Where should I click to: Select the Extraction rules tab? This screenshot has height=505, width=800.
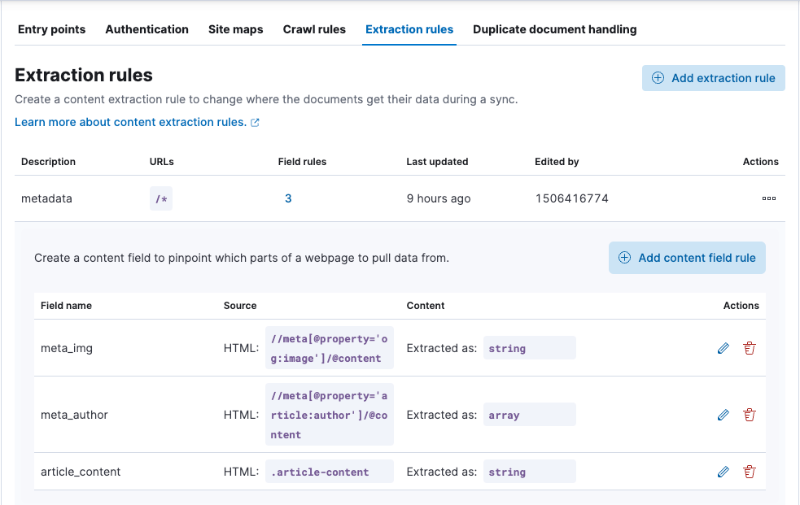(409, 29)
